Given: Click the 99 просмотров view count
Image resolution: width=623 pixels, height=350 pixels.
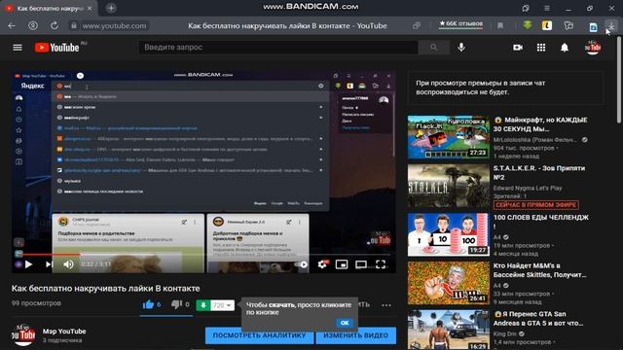Looking at the screenshot, I should pyautogui.click(x=36, y=303).
